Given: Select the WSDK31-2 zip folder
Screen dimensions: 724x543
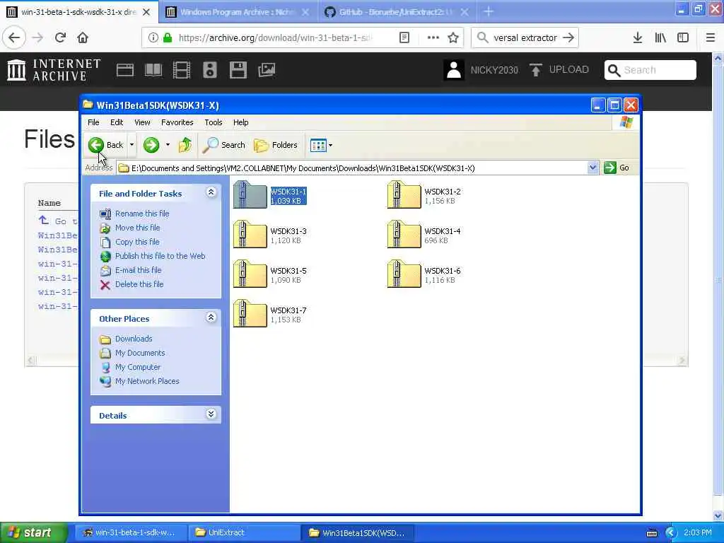Looking at the screenshot, I should coord(424,195).
